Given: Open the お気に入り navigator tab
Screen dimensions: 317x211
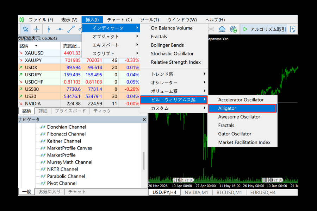Looking at the screenshot, I should pyautogui.click(x=50, y=192).
